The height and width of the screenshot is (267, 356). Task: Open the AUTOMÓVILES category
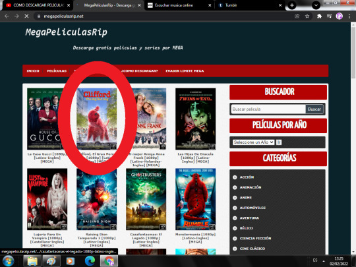252,208
